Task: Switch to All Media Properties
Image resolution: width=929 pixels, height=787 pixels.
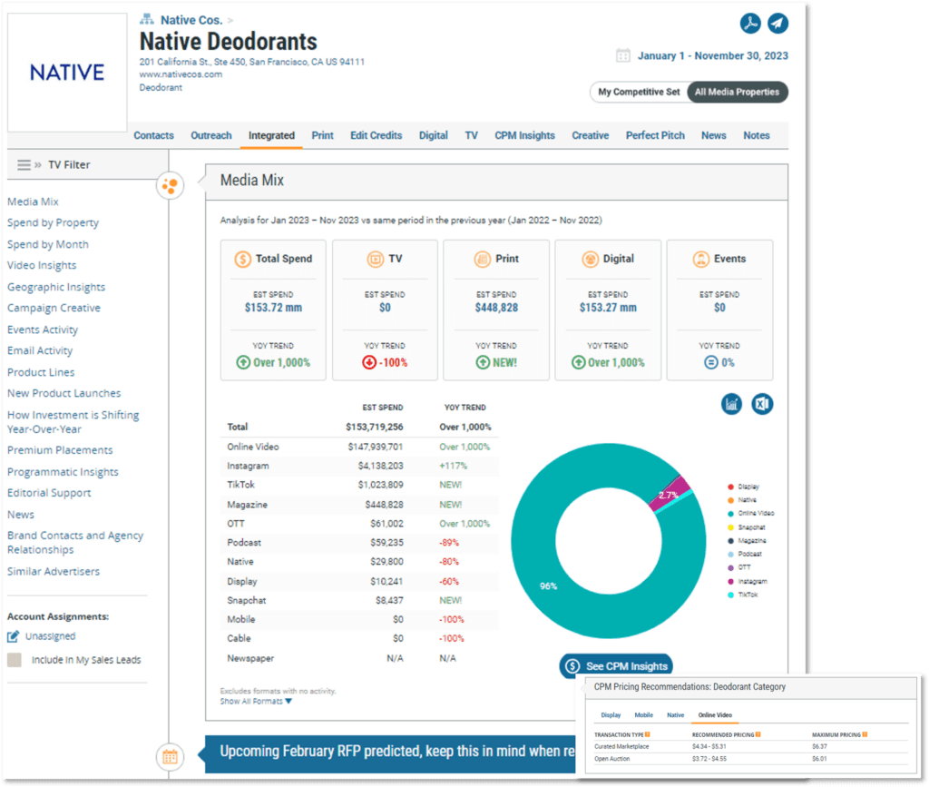Action: 737,92
